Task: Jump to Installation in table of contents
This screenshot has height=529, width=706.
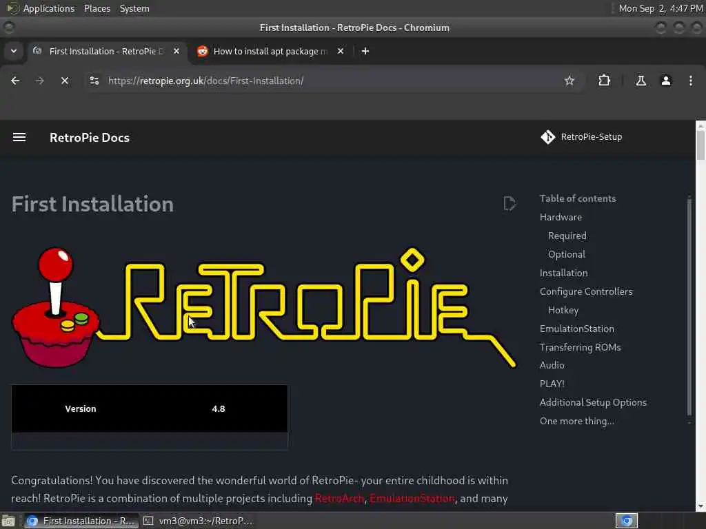Action: pyautogui.click(x=563, y=273)
